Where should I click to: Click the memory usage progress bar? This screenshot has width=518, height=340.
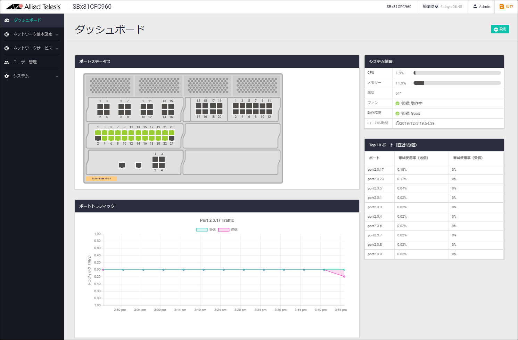coord(457,83)
